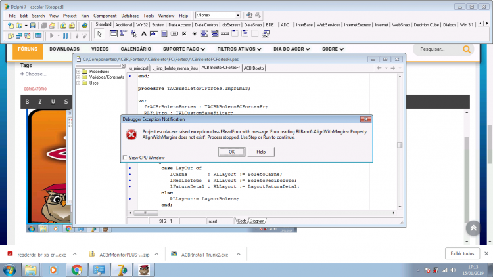Viewport: 493px width, 277px height.
Task: Switch to the ACBrBoleto editor tab
Action: pos(254,68)
